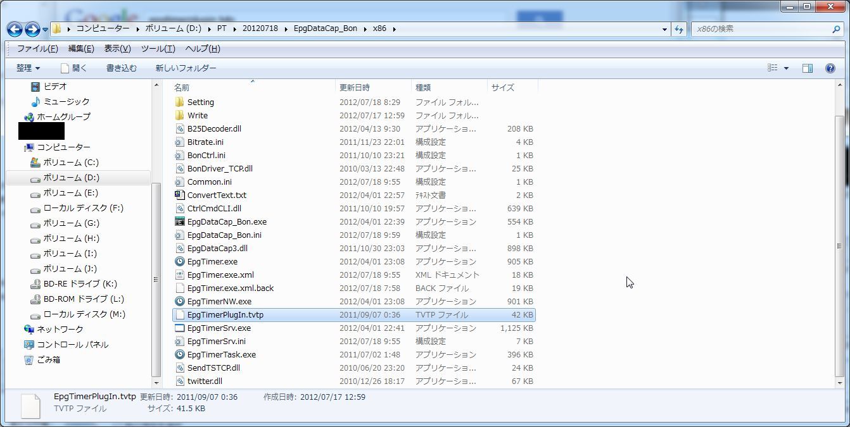Toggle the preview pane icon

pyautogui.click(x=808, y=68)
